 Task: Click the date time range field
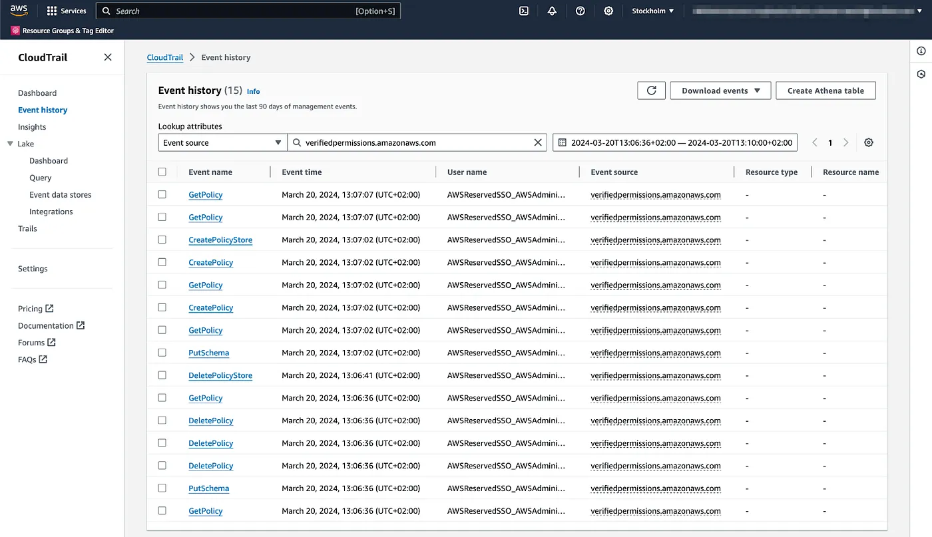pos(675,142)
